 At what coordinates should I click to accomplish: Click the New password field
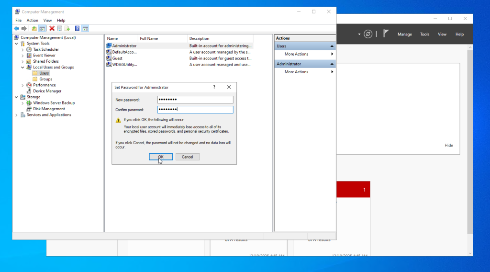click(195, 100)
